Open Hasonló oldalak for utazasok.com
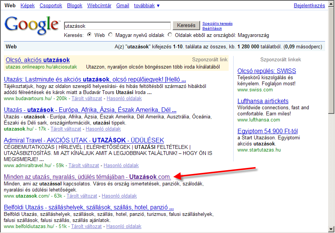This screenshot has width=335, height=233. point(119,196)
